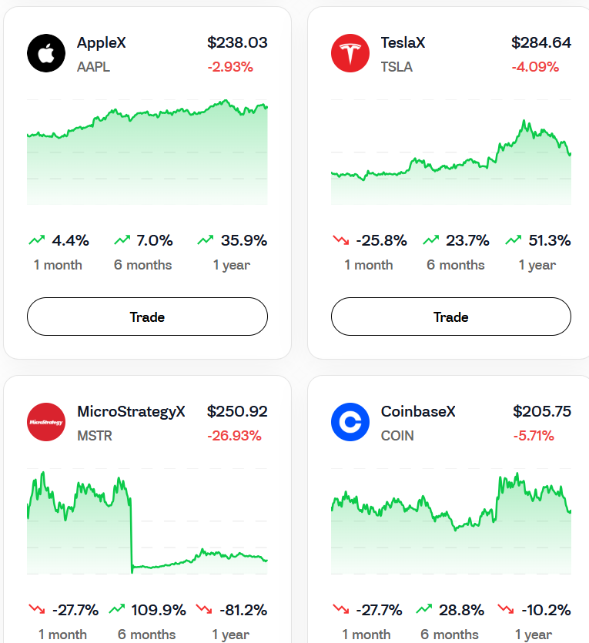589x643 pixels.
Task: Click MicroStrategyX -26.93% change value
Action: click(x=234, y=436)
